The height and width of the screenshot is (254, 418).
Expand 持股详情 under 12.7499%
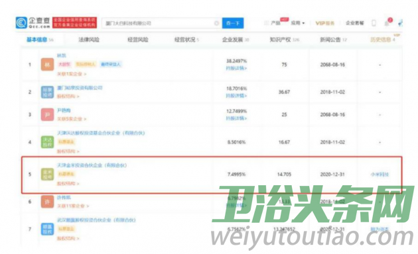[236, 118]
